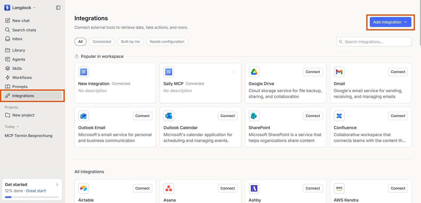Connect Confluence
Image resolution: width=421 pixels, height=203 pixels.
pos(398,116)
